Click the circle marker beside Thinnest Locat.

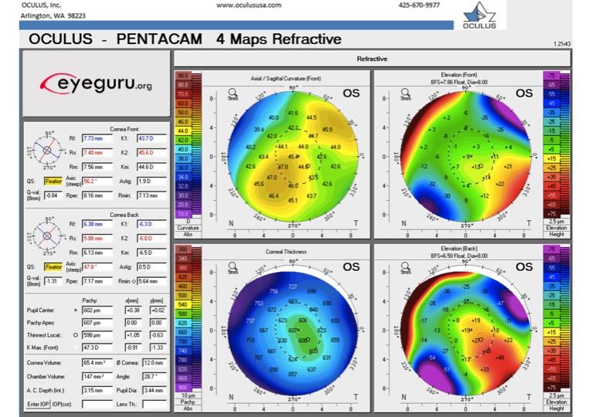click(x=76, y=335)
